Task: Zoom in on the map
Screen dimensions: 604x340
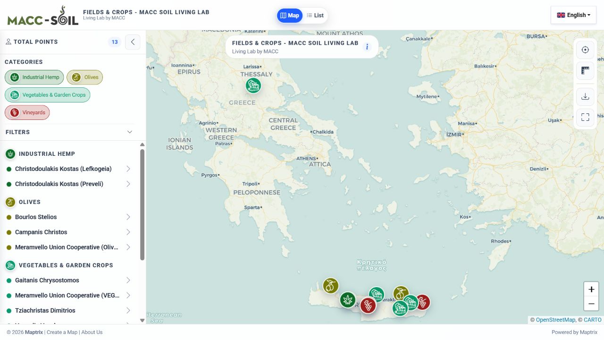Action: pyautogui.click(x=591, y=289)
